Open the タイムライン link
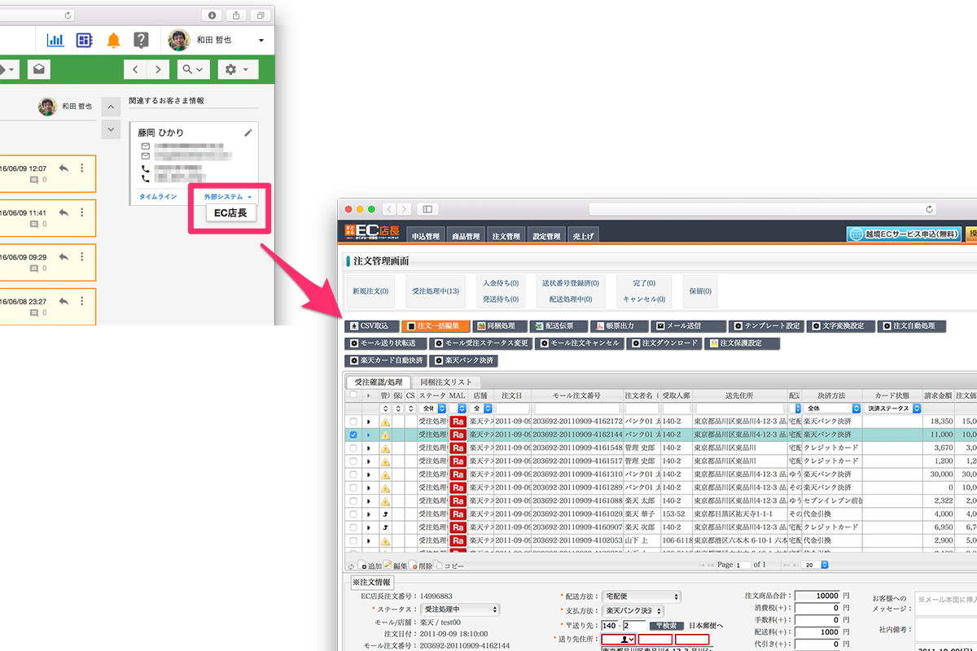This screenshot has width=977, height=651. 158,197
